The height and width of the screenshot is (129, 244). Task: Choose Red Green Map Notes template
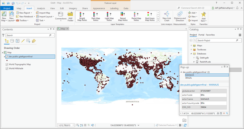tap(150, 16)
